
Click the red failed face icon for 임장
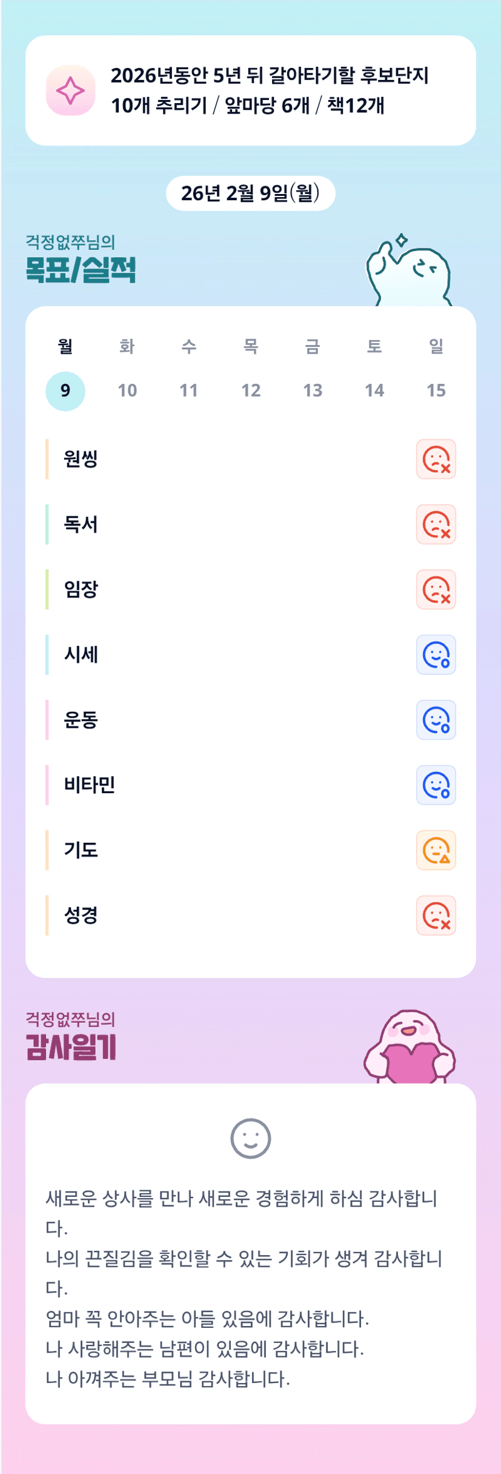[x=436, y=589]
